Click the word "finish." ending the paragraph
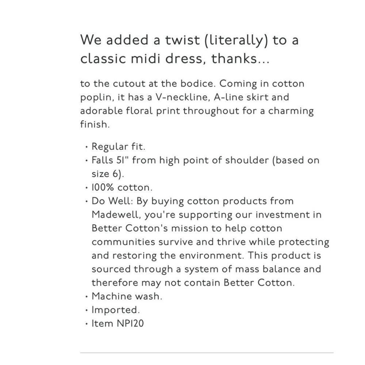 pos(95,124)
